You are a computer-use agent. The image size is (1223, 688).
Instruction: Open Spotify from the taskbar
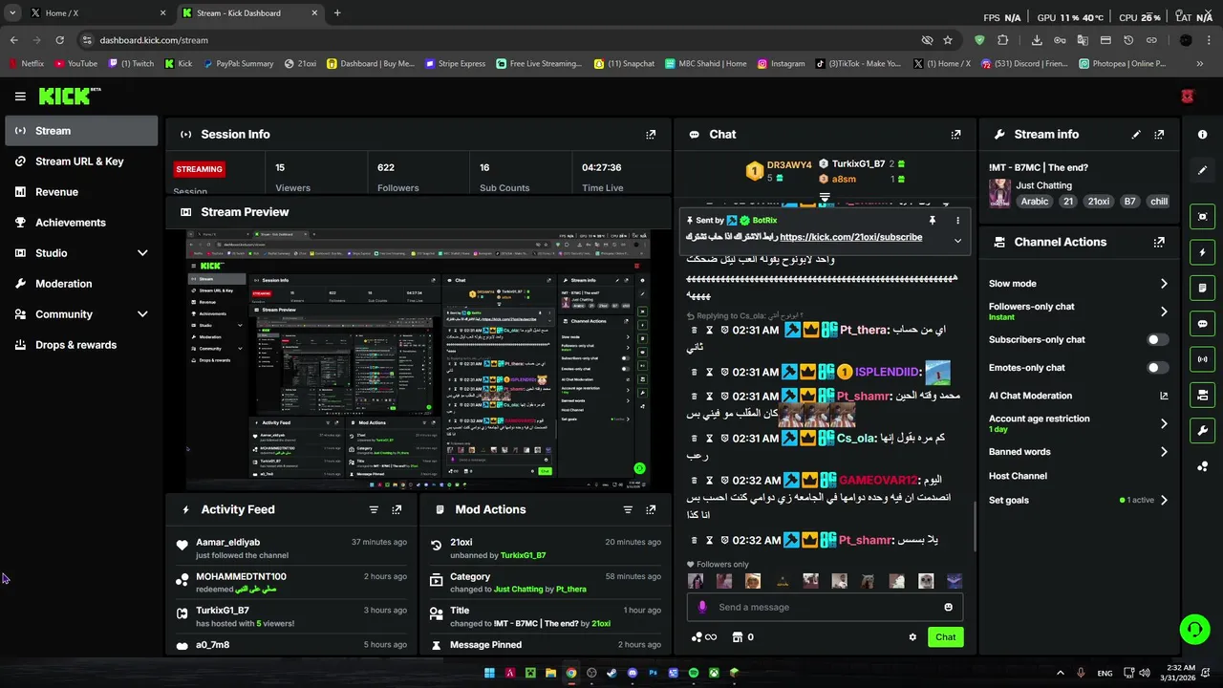point(694,673)
